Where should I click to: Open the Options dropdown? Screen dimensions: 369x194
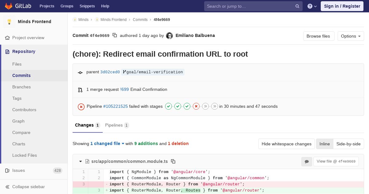351,36
